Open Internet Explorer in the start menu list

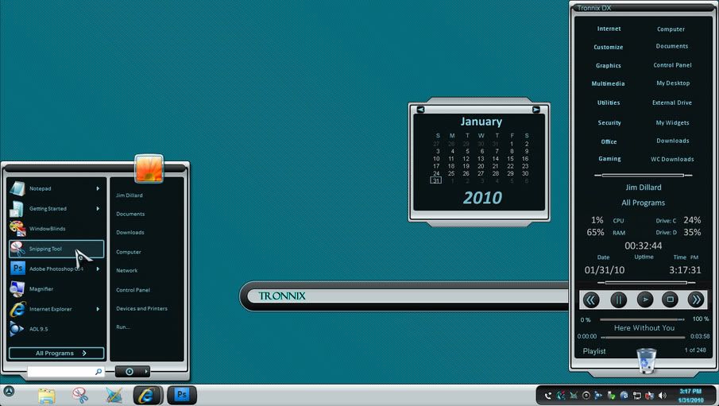point(56,309)
